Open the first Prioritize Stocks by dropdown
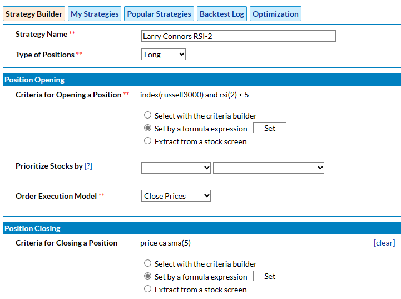 (176, 168)
